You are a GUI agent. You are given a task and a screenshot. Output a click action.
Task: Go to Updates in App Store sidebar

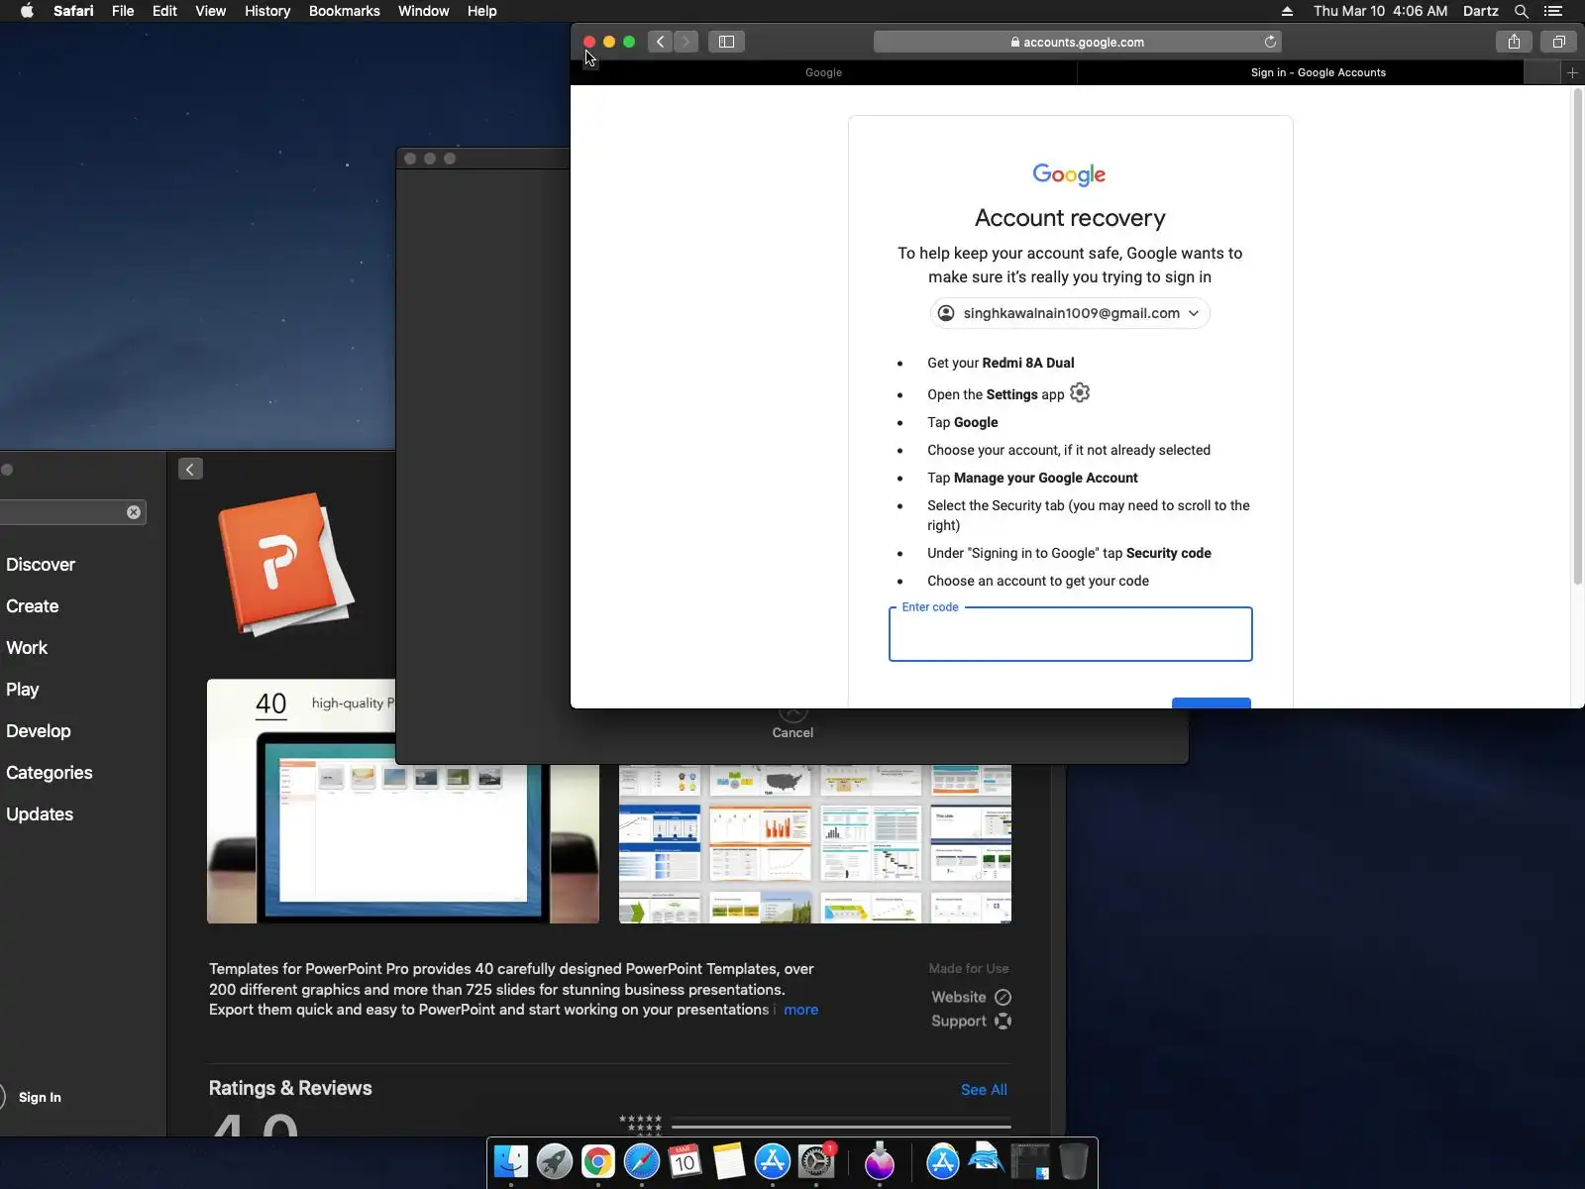coord(40,814)
